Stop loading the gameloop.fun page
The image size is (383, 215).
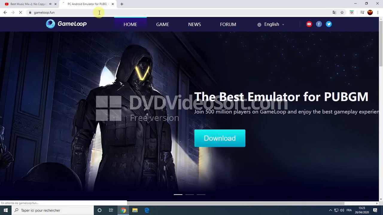pos(20,12)
